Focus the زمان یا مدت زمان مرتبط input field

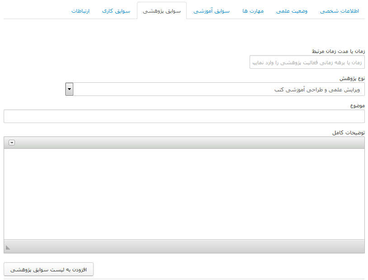coord(307,62)
